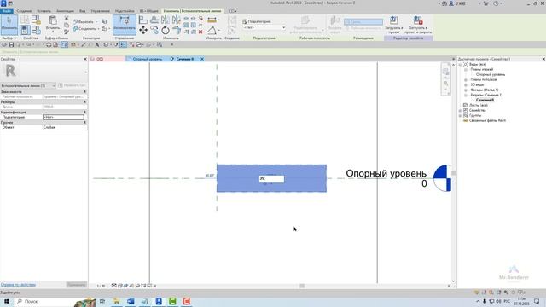The width and height of the screenshot is (546, 307).
Task: Close the Свойства panel
Action: pos(85,59)
